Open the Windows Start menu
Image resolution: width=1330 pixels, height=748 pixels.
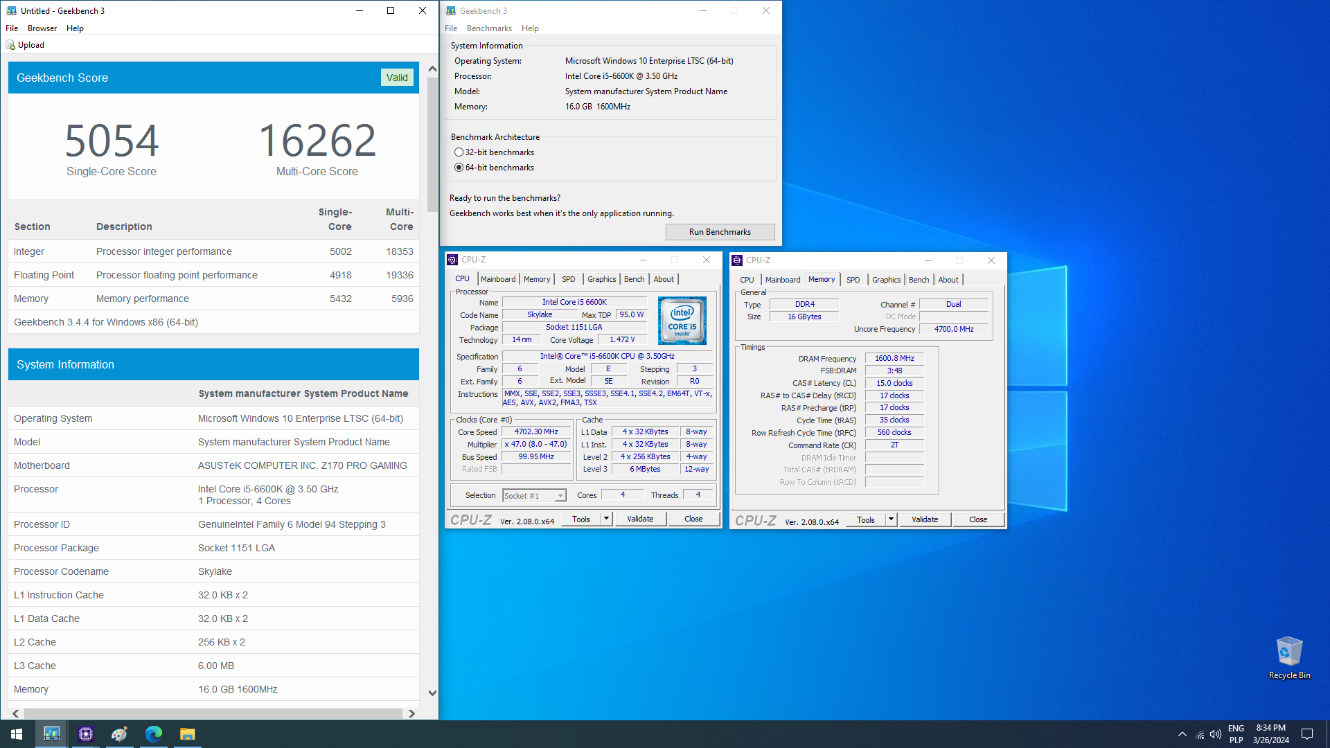coord(17,734)
